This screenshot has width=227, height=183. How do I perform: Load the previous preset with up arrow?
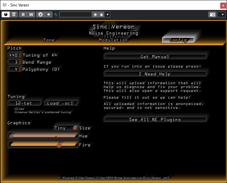pyautogui.click(x=95, y=14)
